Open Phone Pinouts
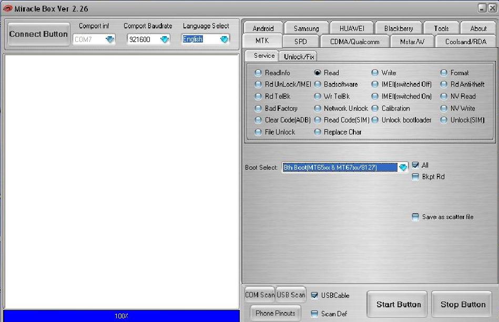The height and width of the screenshot is (322, 499). click(x=276, y=313)
